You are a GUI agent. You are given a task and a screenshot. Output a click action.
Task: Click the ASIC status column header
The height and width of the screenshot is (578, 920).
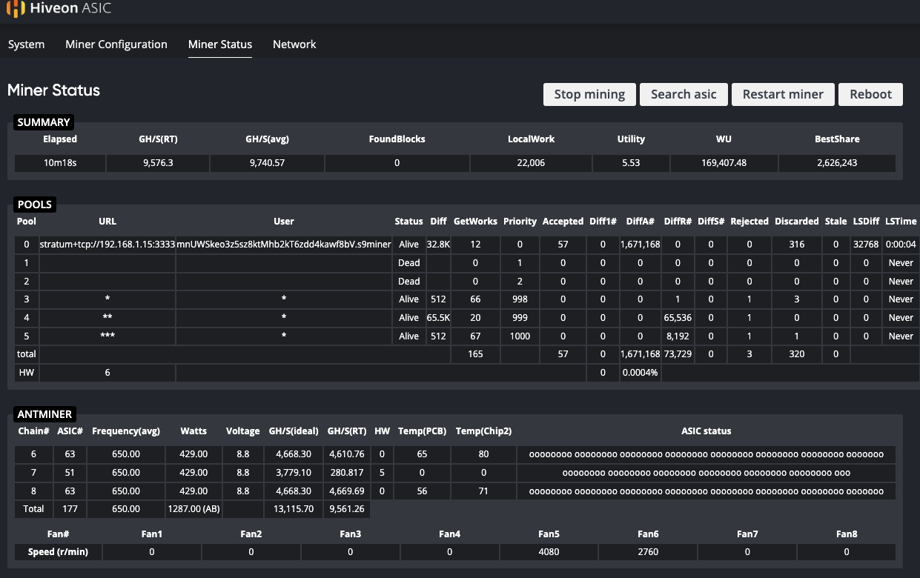706,431
